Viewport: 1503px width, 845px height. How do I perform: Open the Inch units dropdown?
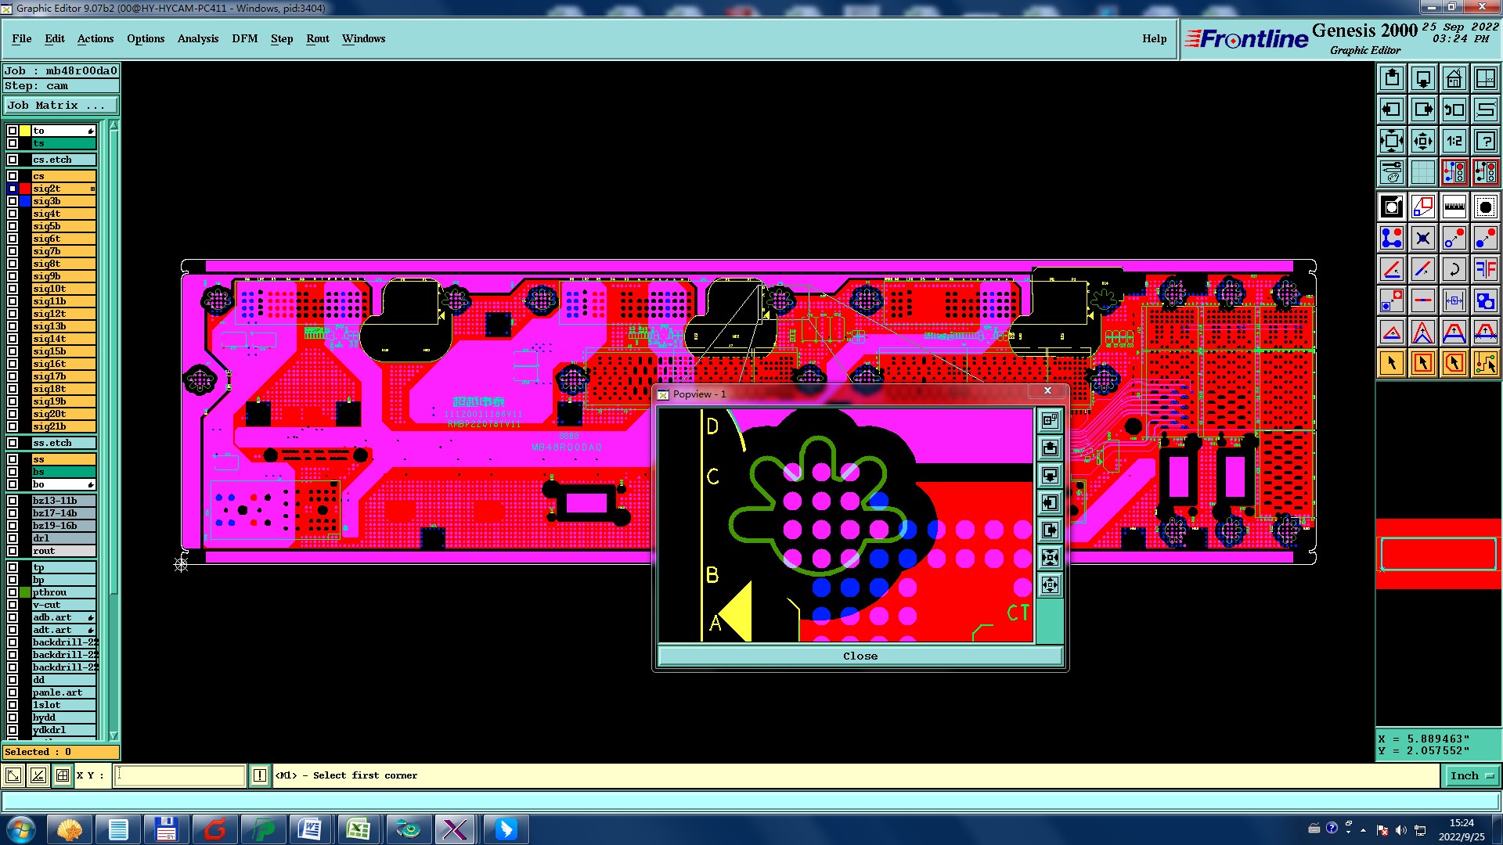pyautogui.click(x=1472, y=775)
